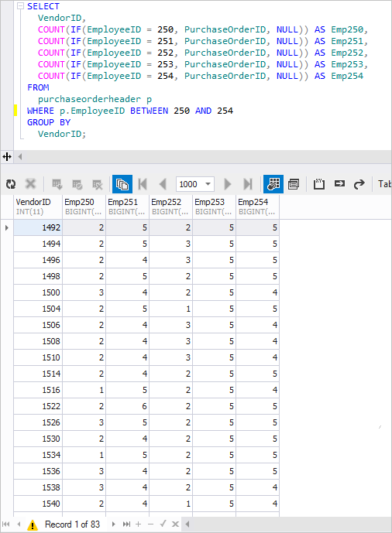Jump to last page of results
392x533 pixels.
tap(248, 184)
